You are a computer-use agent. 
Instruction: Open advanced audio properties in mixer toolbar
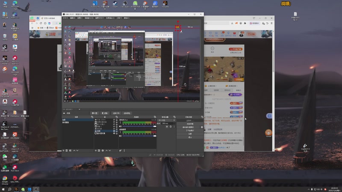120,151
